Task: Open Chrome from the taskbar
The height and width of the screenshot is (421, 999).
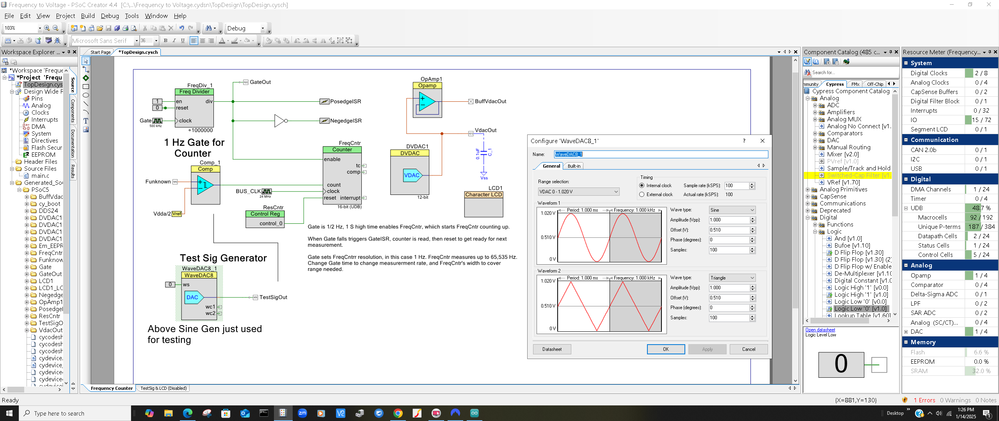Action: click(398, 413)
